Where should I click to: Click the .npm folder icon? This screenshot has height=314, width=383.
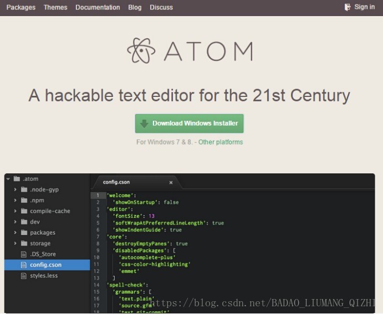pos(24,200)
